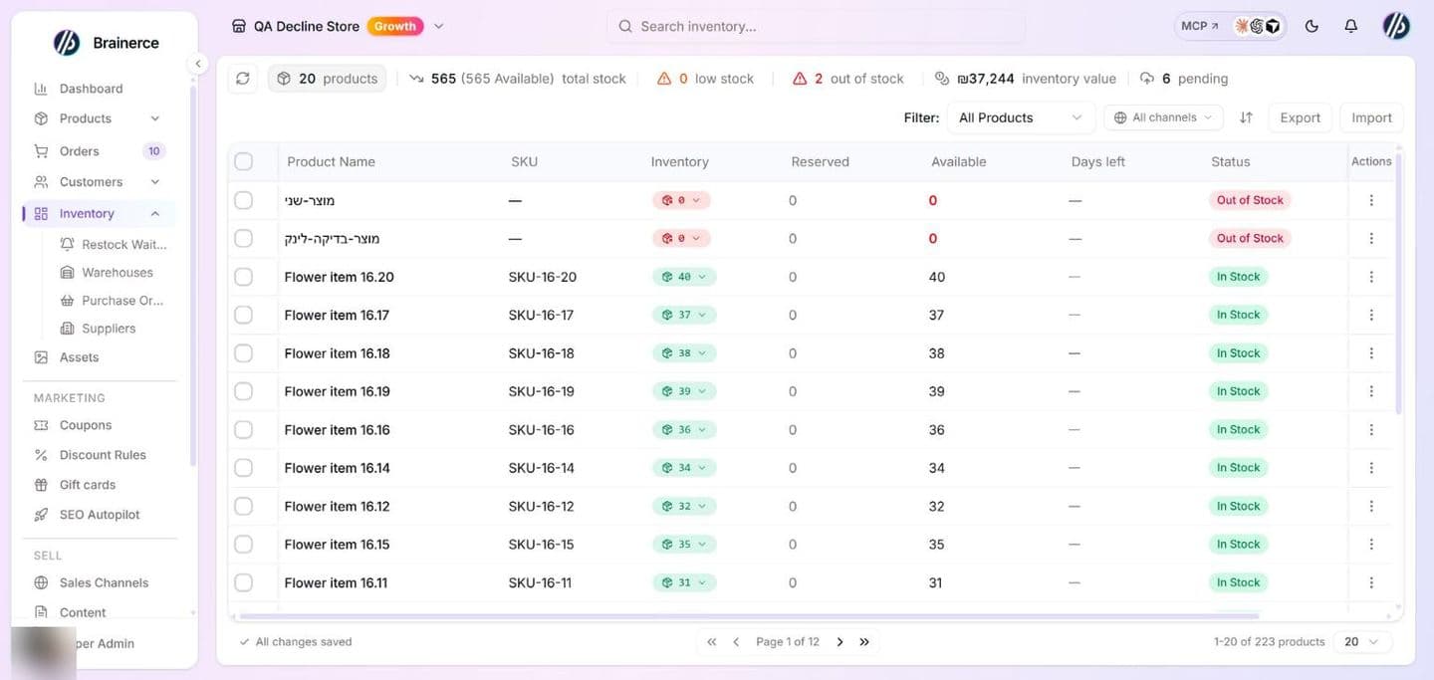Screen dimensions: 1434x680
Task: Check the box for Flower item 16.20
Action: coord(243,277)
